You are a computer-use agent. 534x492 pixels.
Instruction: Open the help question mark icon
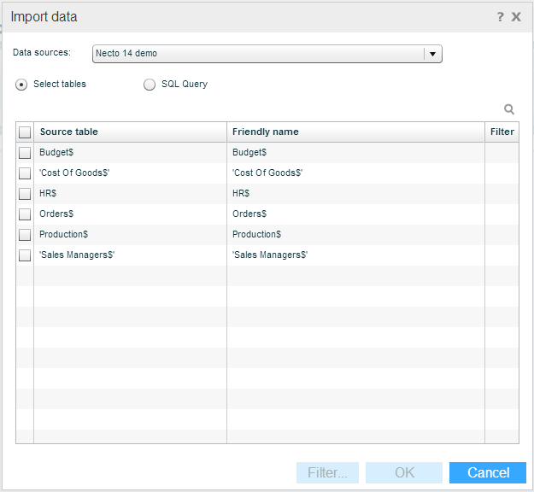(500, 16)
